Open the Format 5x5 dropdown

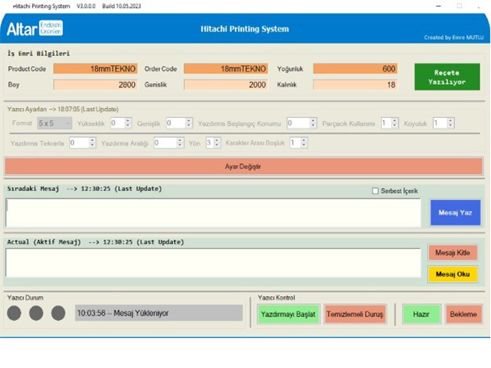coord(54,123)
